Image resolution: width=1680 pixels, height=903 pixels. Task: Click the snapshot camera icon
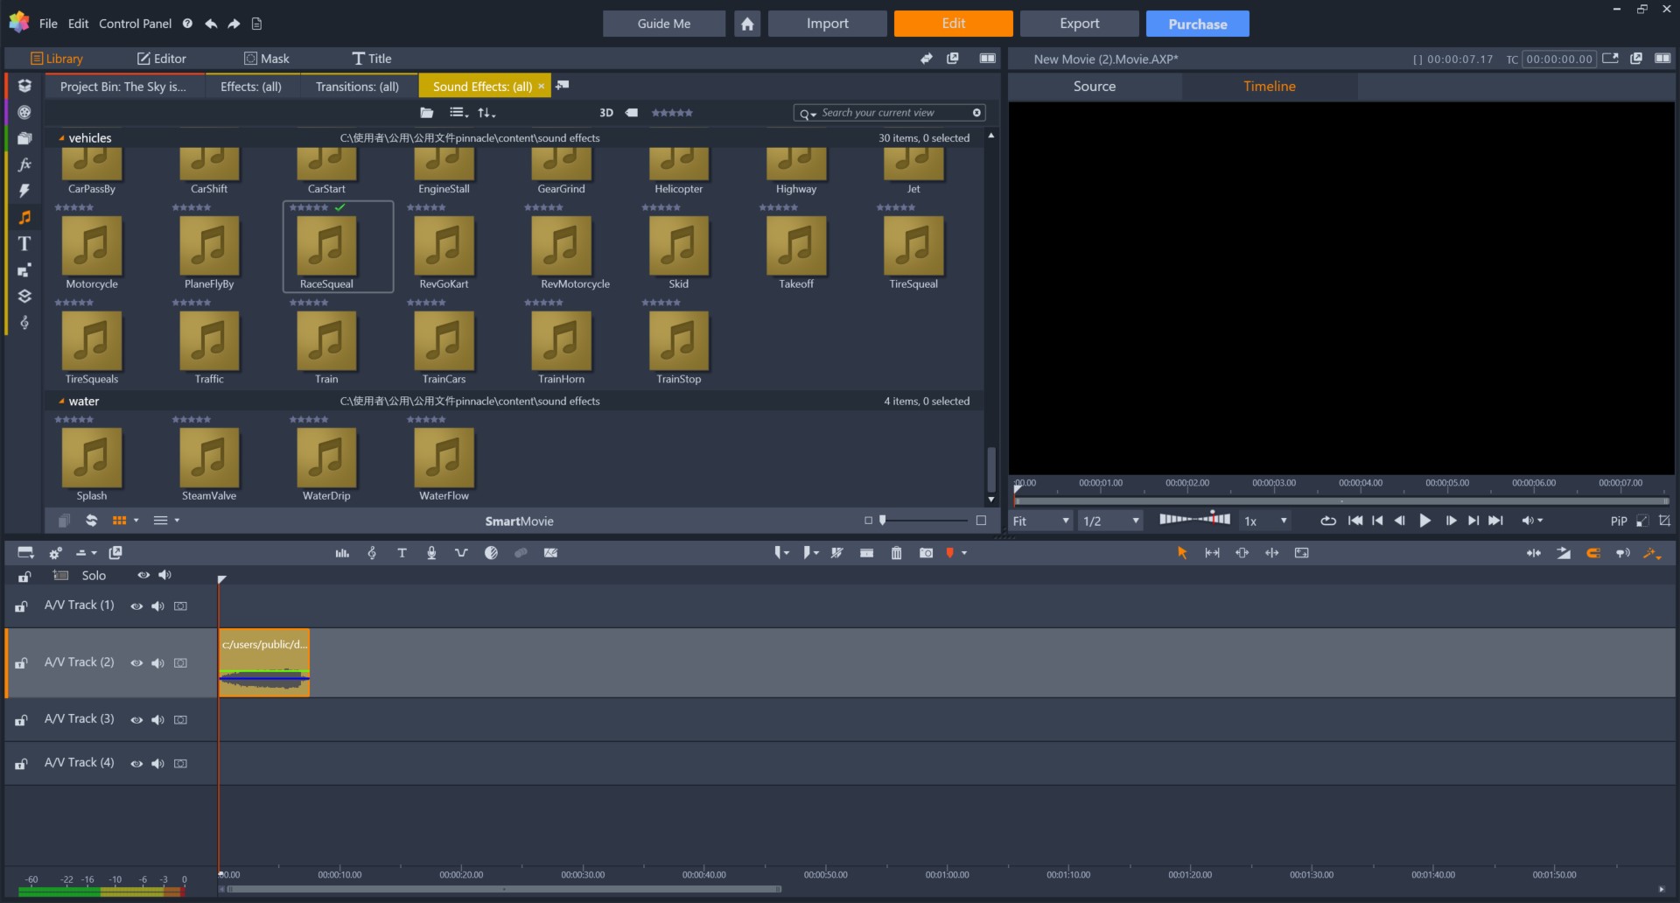[x=926, y=553]
